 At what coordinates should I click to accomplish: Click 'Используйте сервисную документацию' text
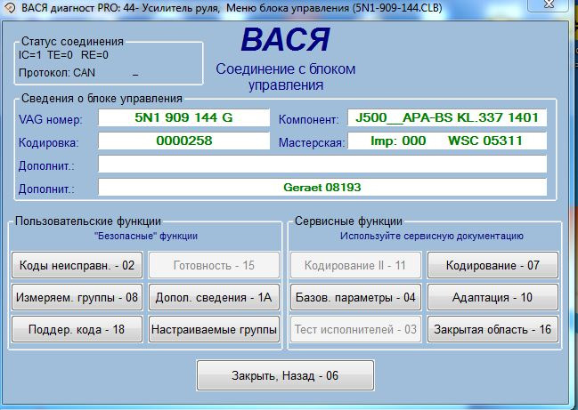click(x=432, y=236)
